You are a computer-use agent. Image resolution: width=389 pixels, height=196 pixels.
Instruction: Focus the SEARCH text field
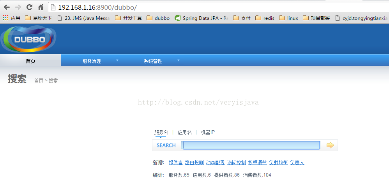coord(251,145)
